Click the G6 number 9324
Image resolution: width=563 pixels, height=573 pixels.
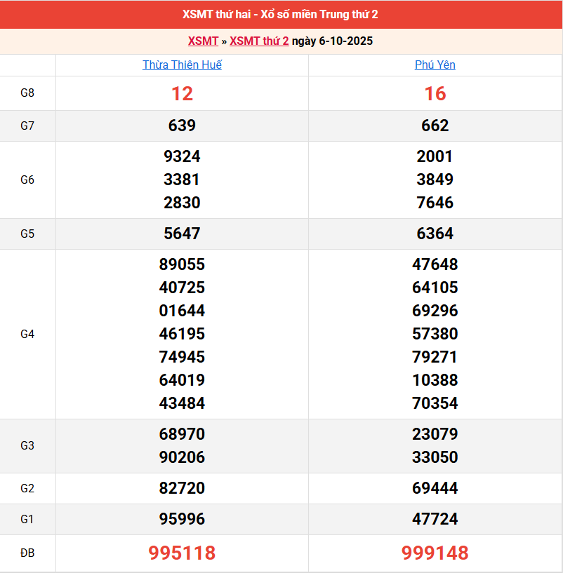(x=182, y=156)
